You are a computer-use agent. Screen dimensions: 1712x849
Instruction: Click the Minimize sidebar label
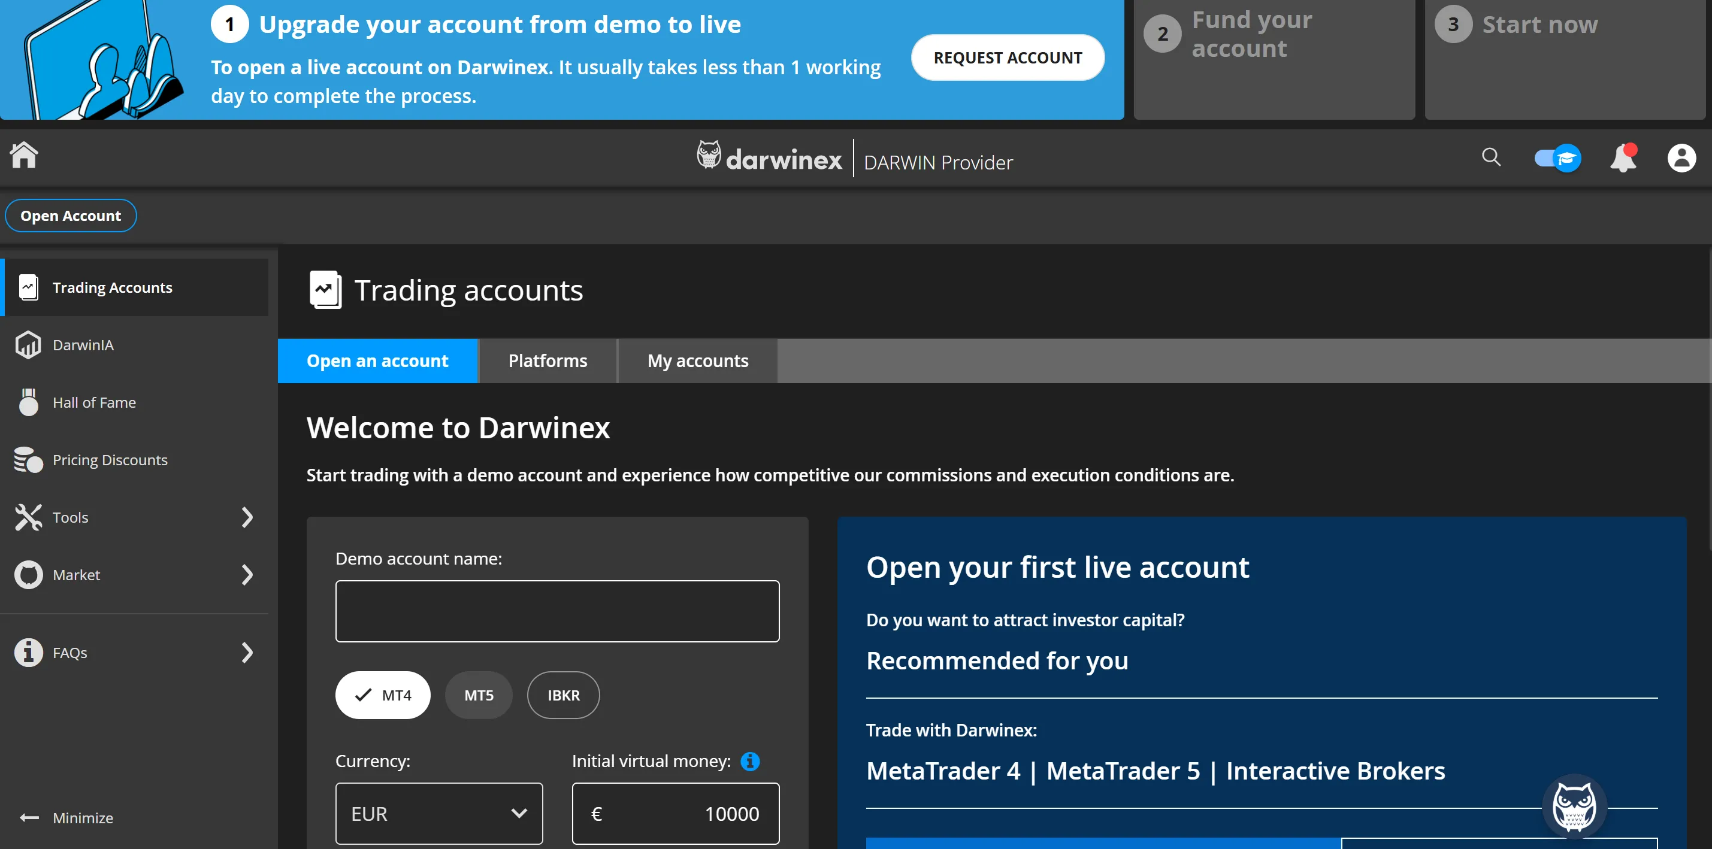(83, 818)
